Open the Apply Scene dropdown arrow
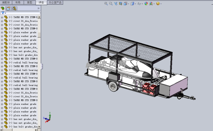This screenshot has height=131, width=213. point(154,4)
